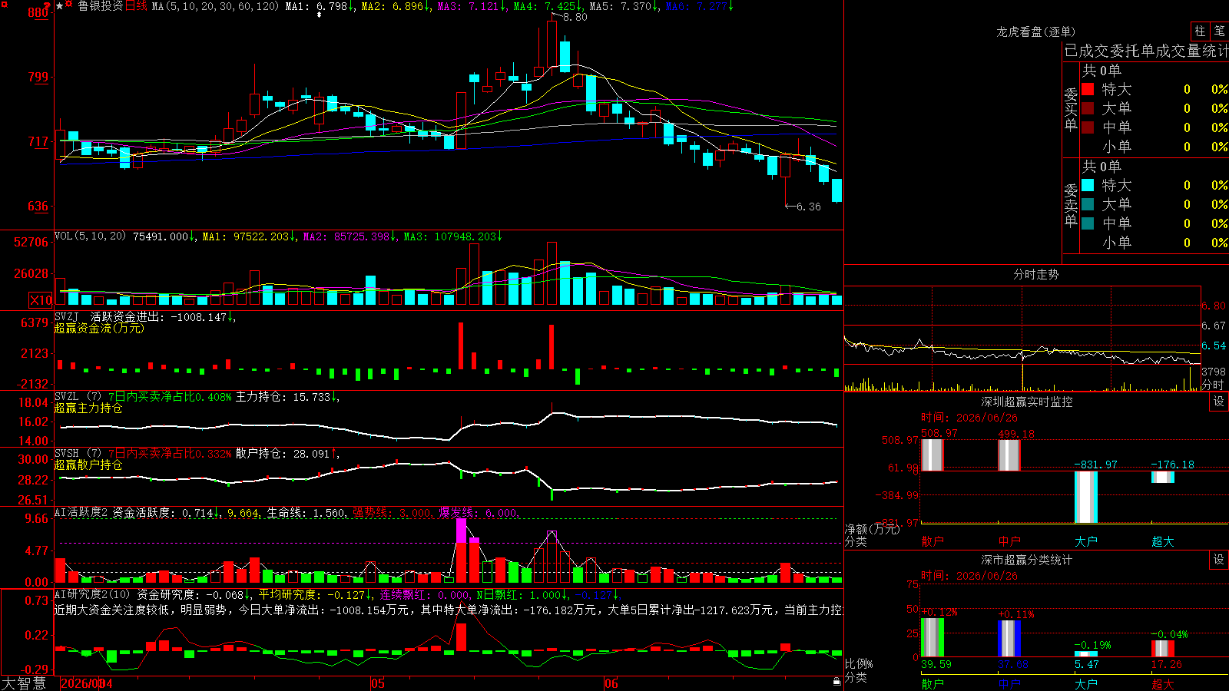The image size is (1229, 691).
Task: Click the blue 中户 ratio bar showing 37.68
Action: 1009,638
